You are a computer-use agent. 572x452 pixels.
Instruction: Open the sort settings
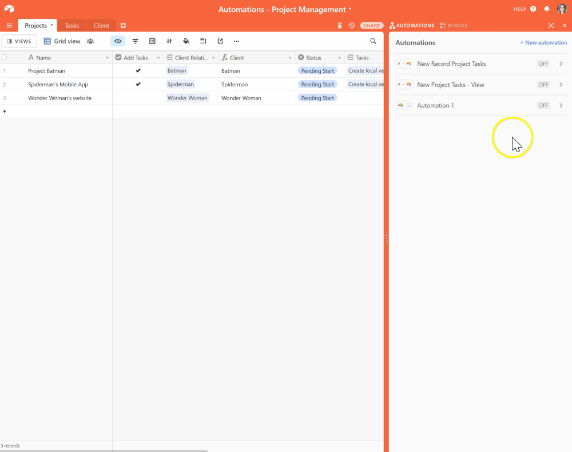pos(169,41)
